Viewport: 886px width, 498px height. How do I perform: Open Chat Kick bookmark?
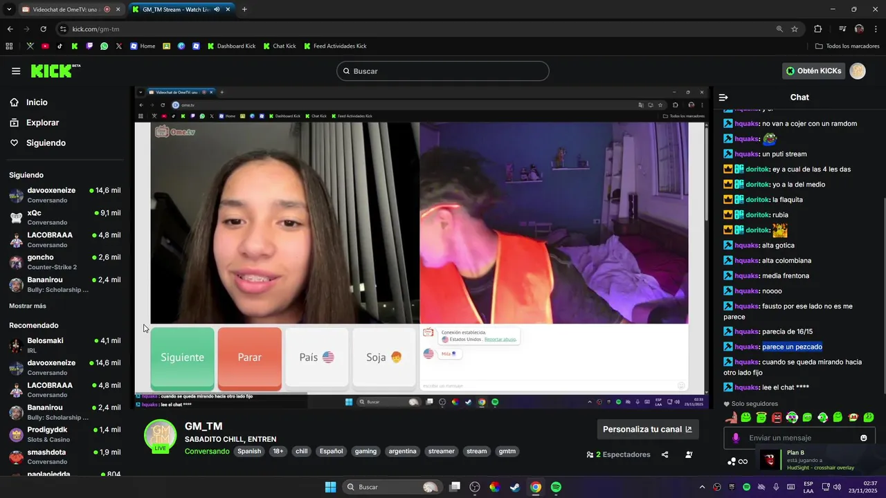[279, 46]
